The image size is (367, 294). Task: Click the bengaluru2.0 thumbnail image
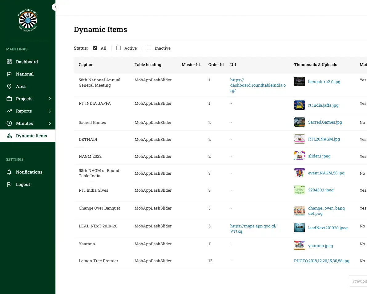click(x=299, y=82)
